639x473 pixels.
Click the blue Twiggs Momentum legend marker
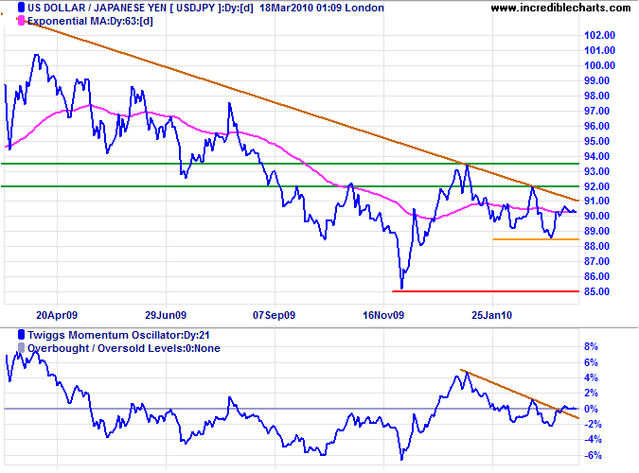tap(21, 335)
